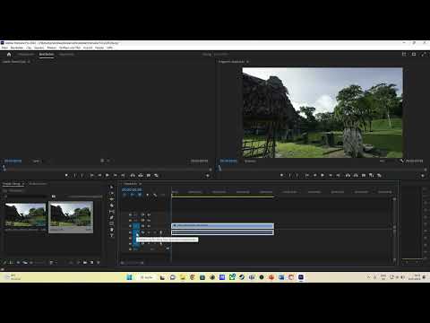Click Overwrite button in Source monitor
Viewport: 430px width, 323px height.
(x=141, y=176)
